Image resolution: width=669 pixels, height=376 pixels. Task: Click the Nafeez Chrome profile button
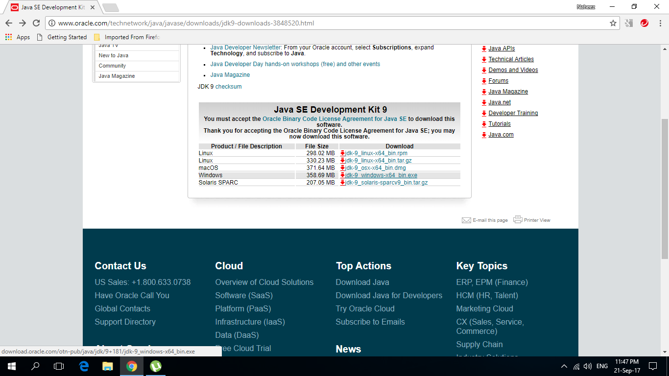586,7
